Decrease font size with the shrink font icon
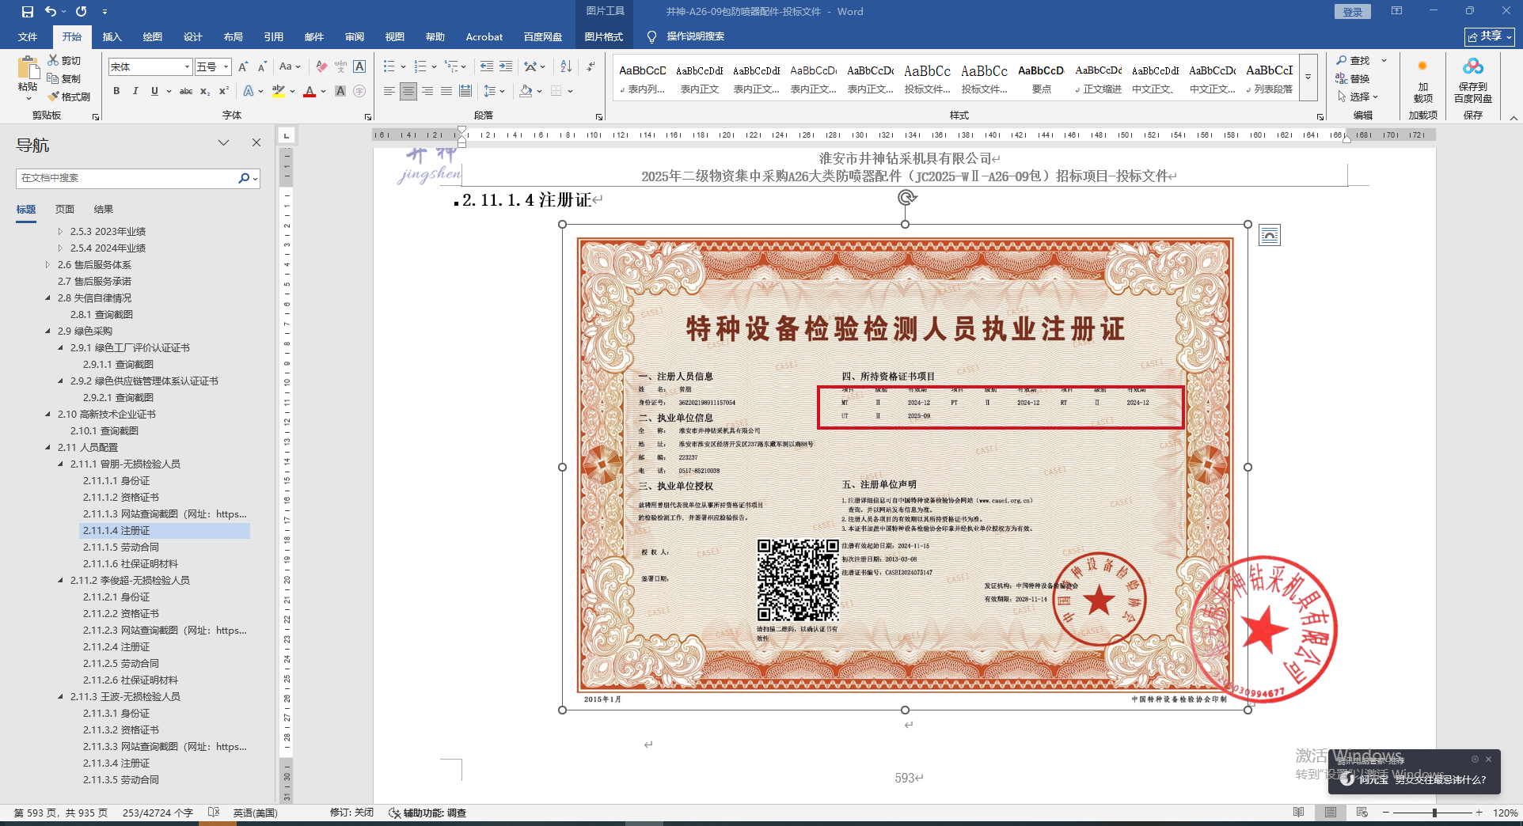The height and width of the screenshot is (826, 1523). coord(262,66)
